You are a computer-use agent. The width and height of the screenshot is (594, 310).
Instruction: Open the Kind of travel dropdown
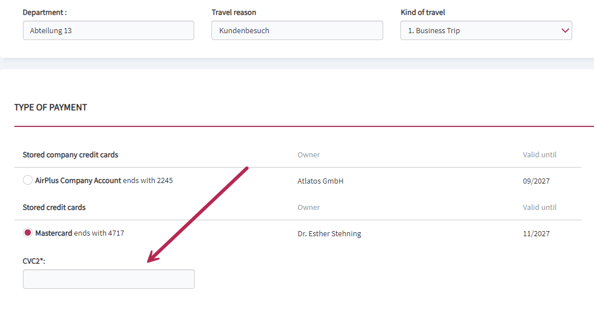pyautogui.click(x=486, y=31)
